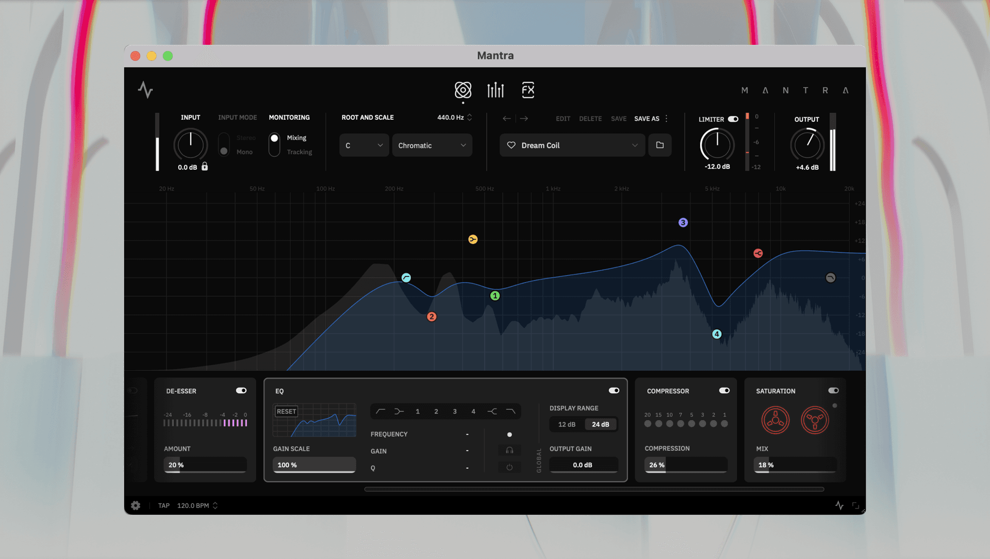Solo the EQ band with headphone icon

point(509,450)
